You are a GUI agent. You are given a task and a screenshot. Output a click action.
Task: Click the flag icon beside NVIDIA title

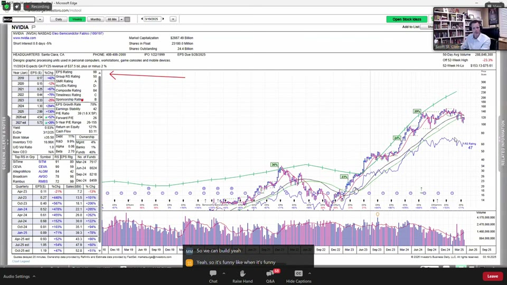click(33, 27)
